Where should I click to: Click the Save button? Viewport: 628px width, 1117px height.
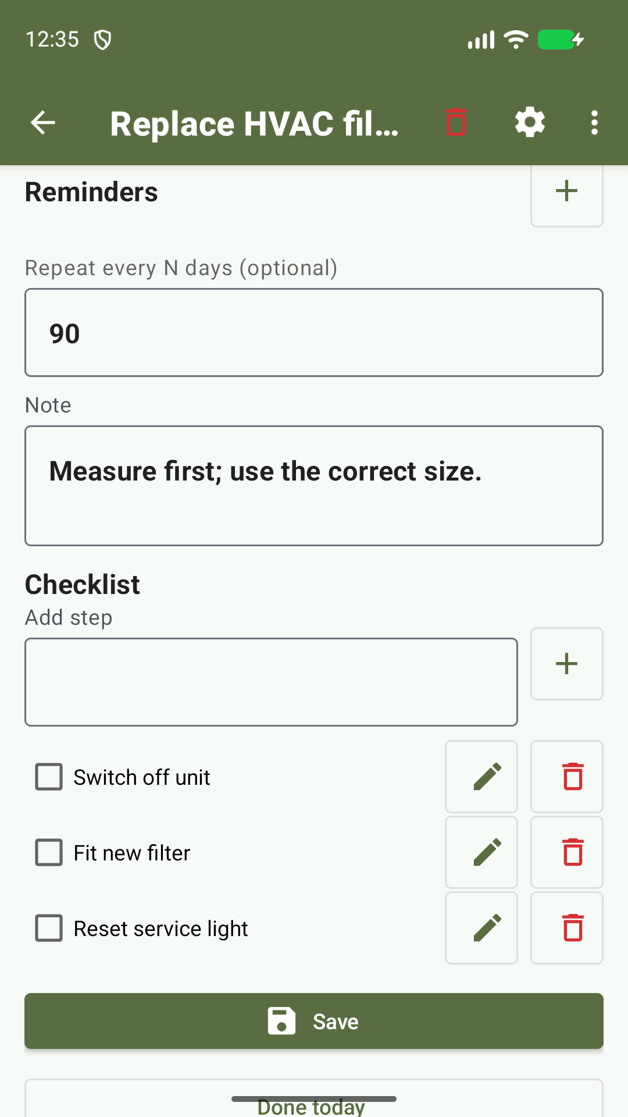(314, 1021)
